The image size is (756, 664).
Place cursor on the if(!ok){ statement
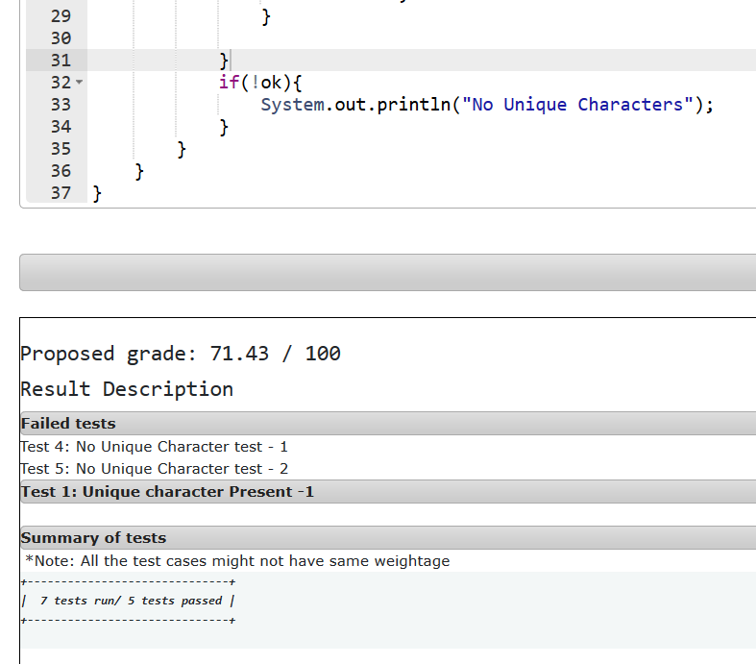(260, 83)
